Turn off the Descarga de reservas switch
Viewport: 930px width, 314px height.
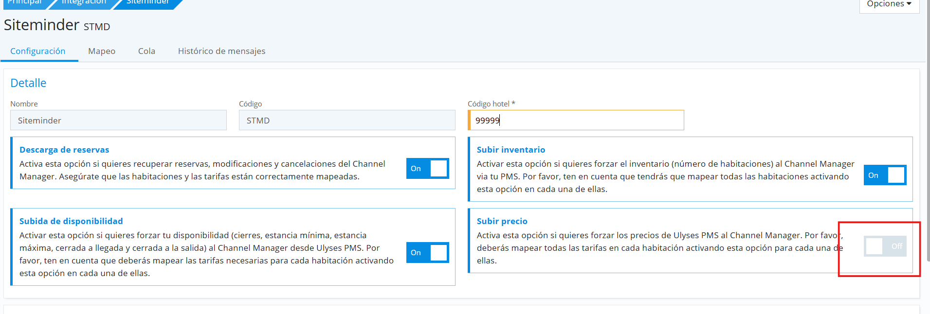[427, 169]
